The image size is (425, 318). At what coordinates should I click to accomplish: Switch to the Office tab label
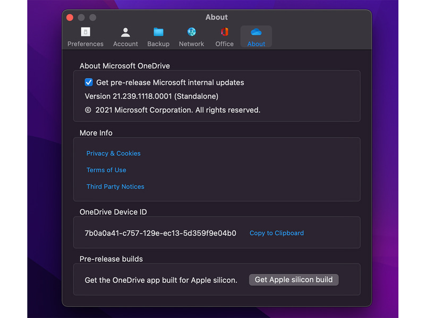(x=224, y=44)
